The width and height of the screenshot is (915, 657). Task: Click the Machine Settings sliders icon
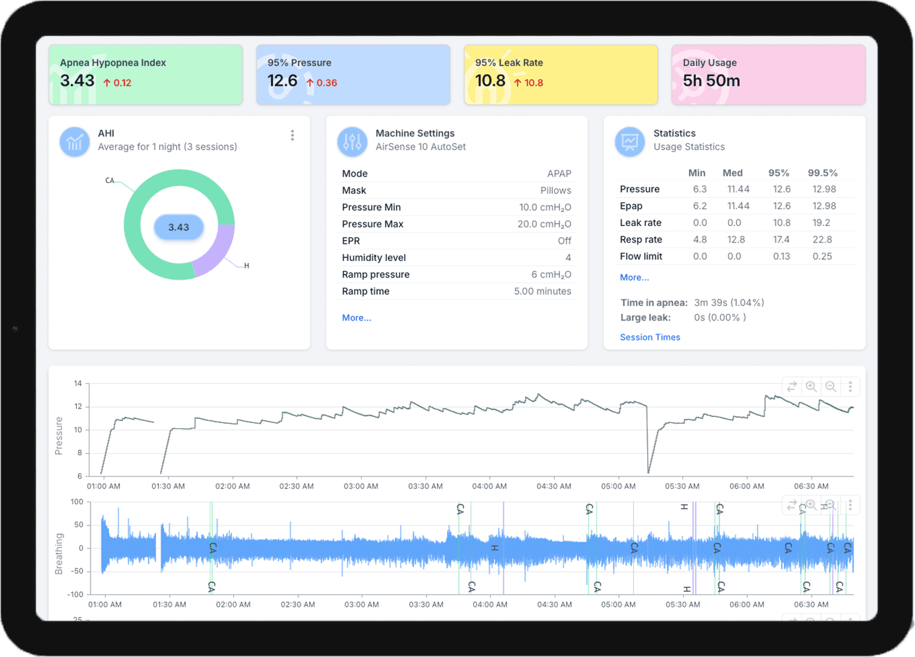pos(352,141)
